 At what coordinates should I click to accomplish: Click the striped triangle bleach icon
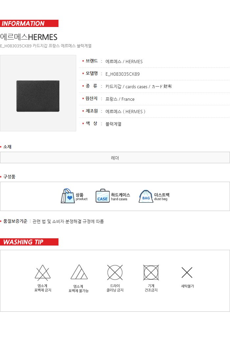(x=79, y=272)
